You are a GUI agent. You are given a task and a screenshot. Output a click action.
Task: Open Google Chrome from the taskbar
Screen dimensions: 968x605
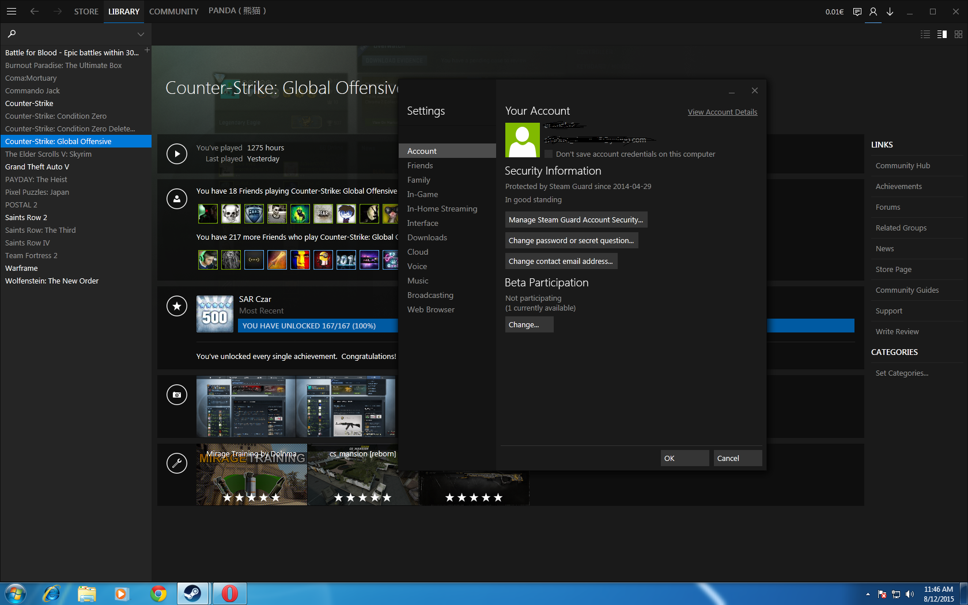tap(158, 593)
